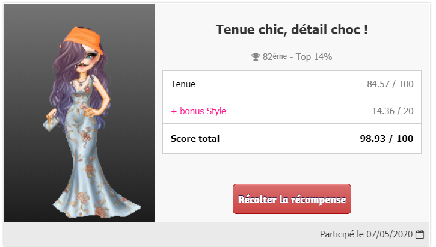436x247 pixels.
Task: Click the contest title Tenue chic, détail choc
Action: point(292,29)
